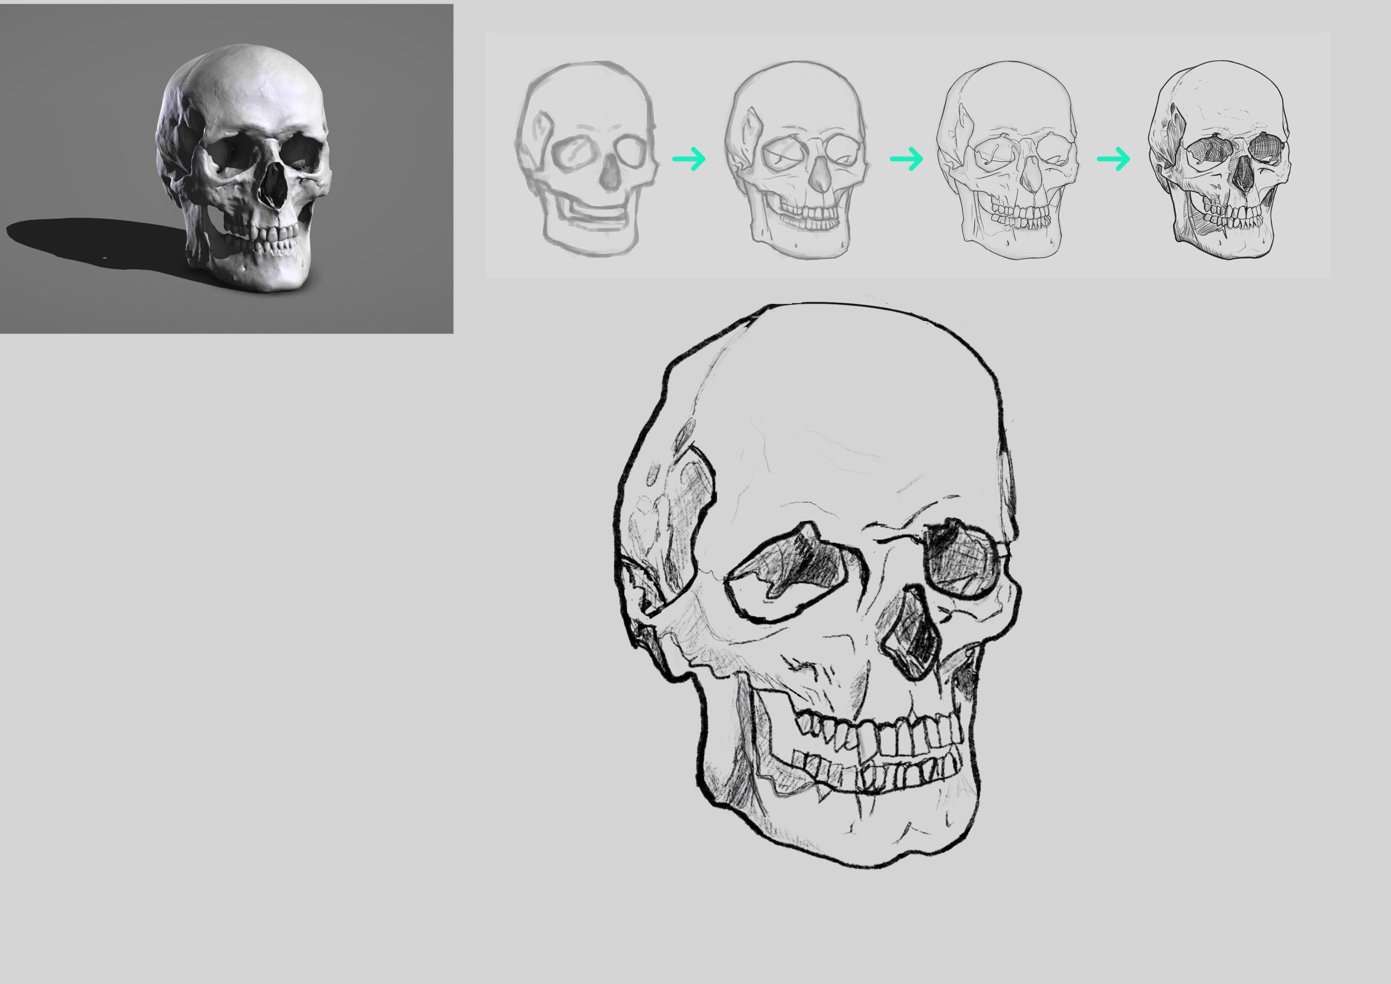Click the rough first-step skull sketch

[586, 159]
